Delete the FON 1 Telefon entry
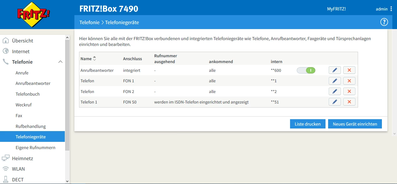The height and width of the screenshot is (184, 397). coord(349,81)
